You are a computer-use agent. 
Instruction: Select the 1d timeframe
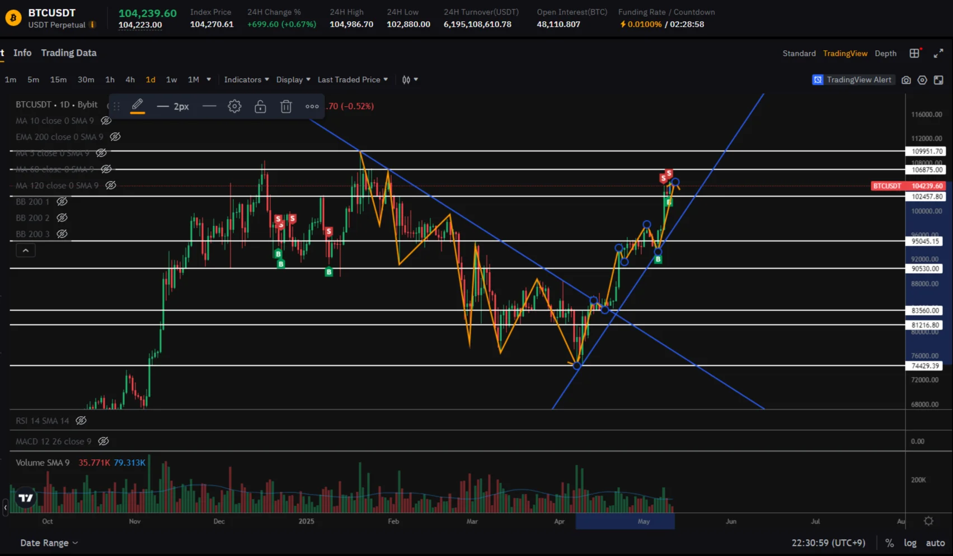[x=151, y=80]
